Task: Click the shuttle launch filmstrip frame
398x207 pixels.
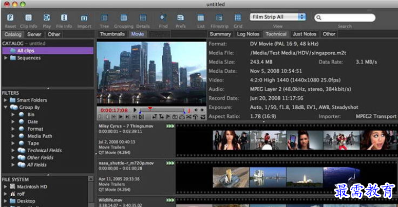Action: (305, 177)
